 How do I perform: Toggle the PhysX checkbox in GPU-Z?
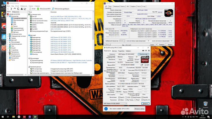[x=135, y=100]
